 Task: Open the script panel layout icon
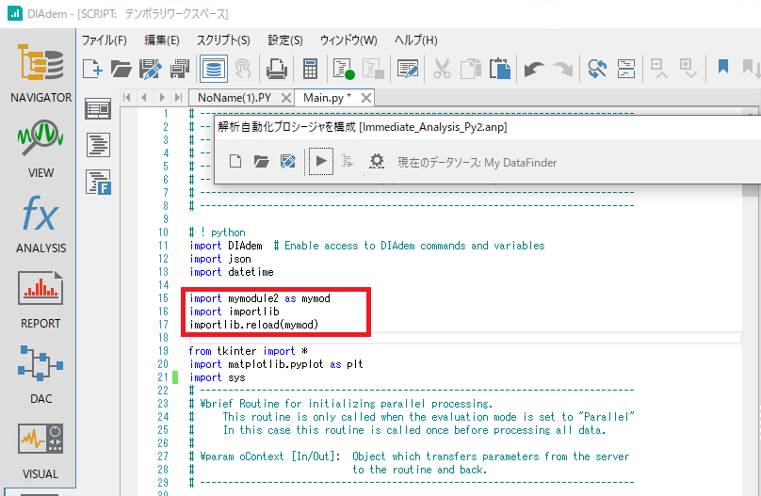coord(98,109)
